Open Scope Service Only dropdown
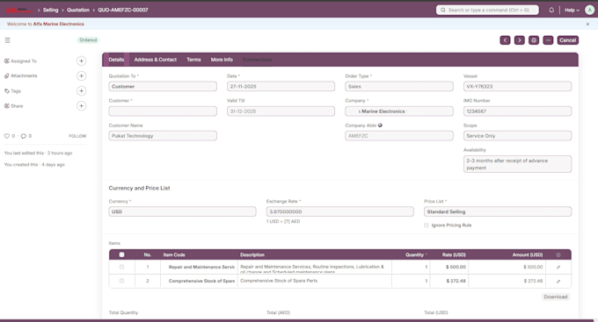 coord(517,136)
